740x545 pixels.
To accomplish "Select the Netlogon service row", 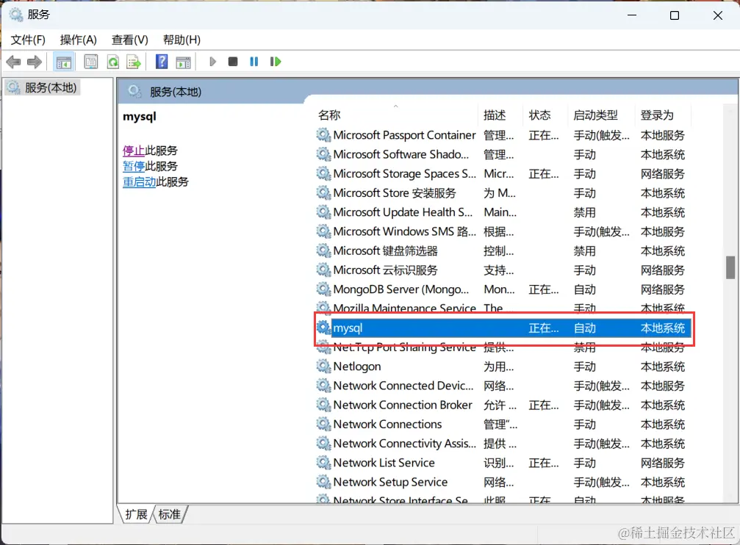I will pyautogui.click(x=503, y=367).
